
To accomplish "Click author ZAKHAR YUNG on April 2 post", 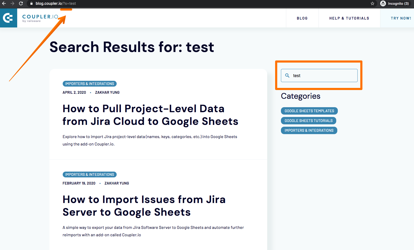I will point(107,92).
